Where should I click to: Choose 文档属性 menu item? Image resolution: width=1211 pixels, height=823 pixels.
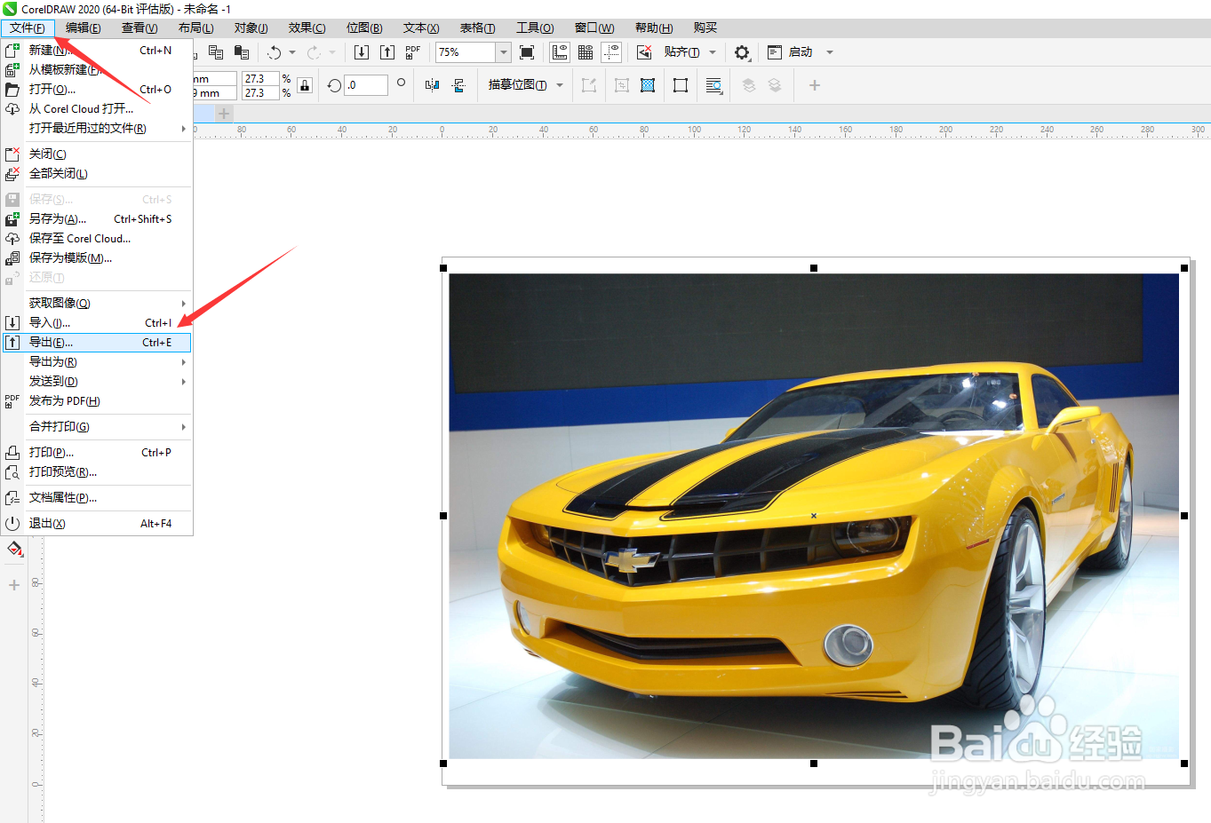click(x=97, y=498)
